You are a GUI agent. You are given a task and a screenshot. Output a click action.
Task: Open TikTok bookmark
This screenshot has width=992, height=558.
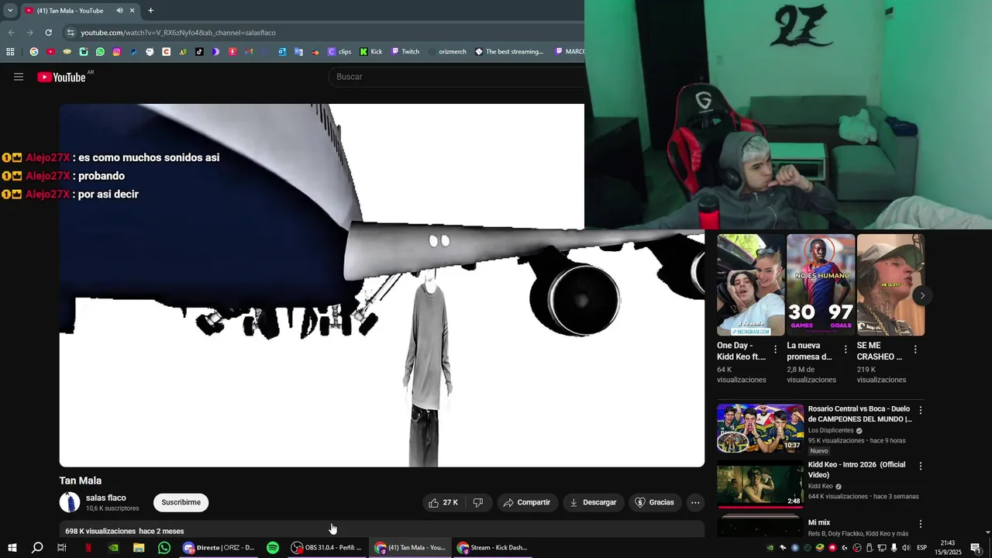pos(199,52)
